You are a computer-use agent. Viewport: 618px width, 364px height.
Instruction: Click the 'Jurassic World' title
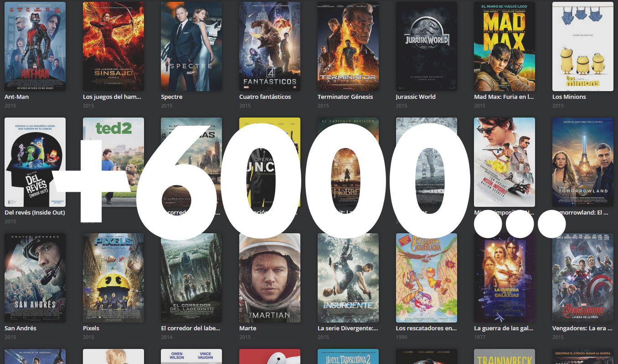pos(416,97)
